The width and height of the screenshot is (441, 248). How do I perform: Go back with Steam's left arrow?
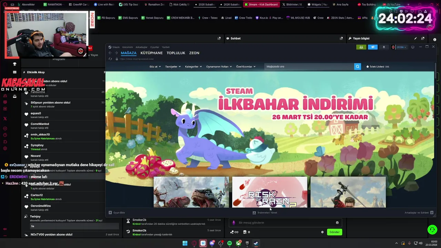pos(110,53)
